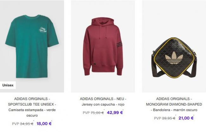The width and height of the screenshot is (206, 132).
Task: Open the ADIDAS ORIGINALS - SPORTSCLUB TEE UNISEX title
Action: pyautogui.click(x=32, y=101)
